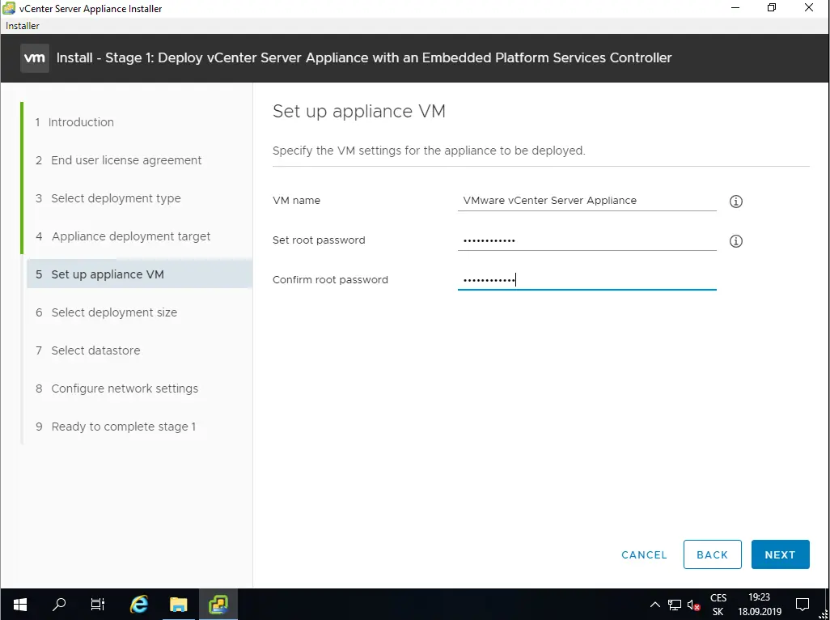Screen dimensions: 830x620
Task: Open the taskbar clock showing 19:23
Action: 760,605
